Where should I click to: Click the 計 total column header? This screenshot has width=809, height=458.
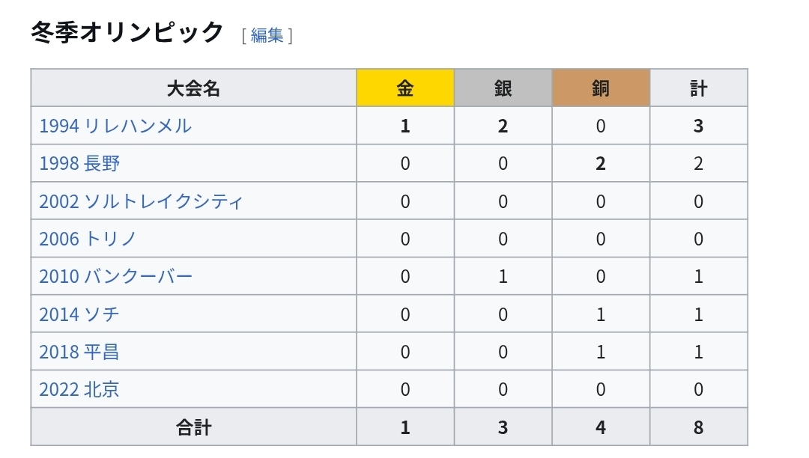coord(698,88)
